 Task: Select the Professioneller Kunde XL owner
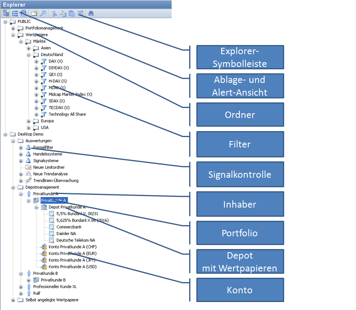[55, 286]
